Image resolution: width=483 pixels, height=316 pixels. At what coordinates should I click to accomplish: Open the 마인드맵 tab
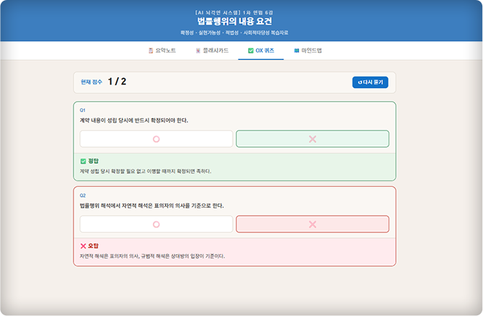coord(308,51)
